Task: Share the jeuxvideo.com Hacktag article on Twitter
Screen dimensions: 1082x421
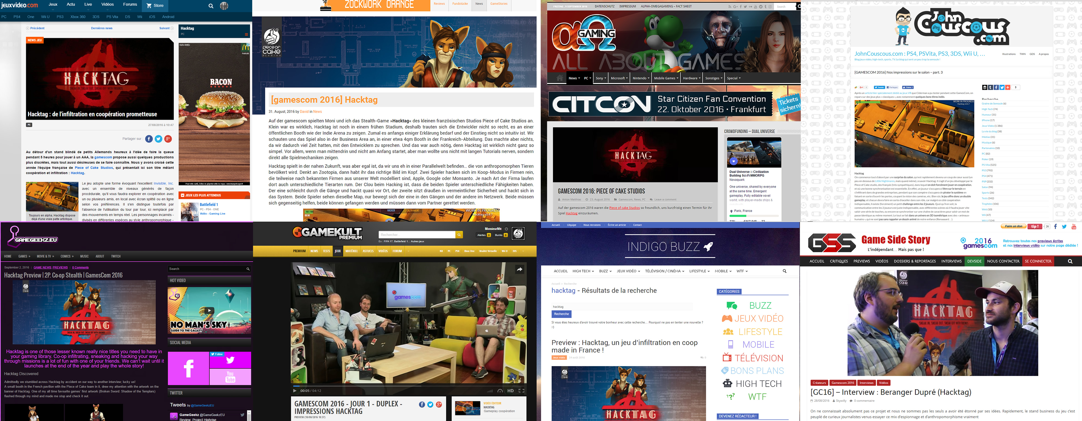Action: (x=158, y=139)
